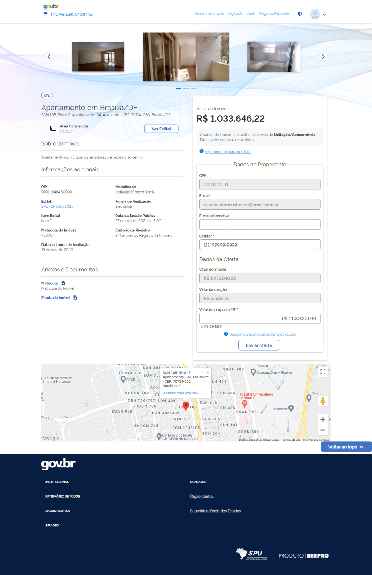Submit with the Enviar oferta button
Viewport: 372px width, 575px height.
259,345
